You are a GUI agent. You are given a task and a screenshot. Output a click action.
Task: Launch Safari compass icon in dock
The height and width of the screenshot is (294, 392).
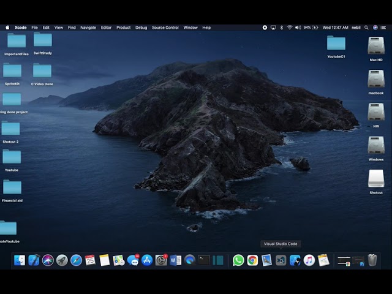point(76,260)
